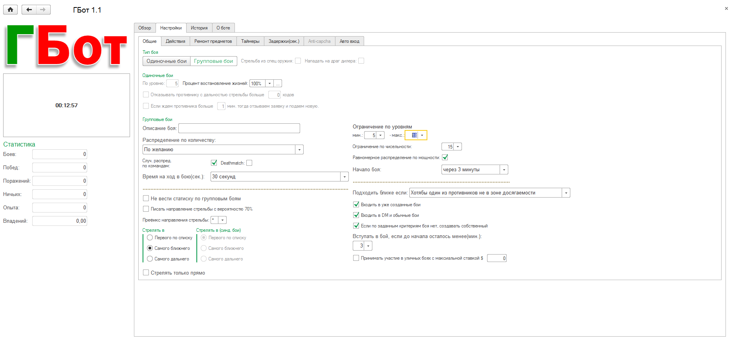731x339 pixels.
Task: Switch to the История tab
Action: pyautogui.click(x=199, y=28)
